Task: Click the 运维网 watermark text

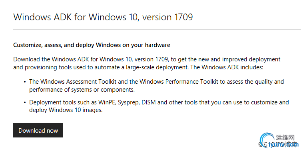Action: click(285, 137)
